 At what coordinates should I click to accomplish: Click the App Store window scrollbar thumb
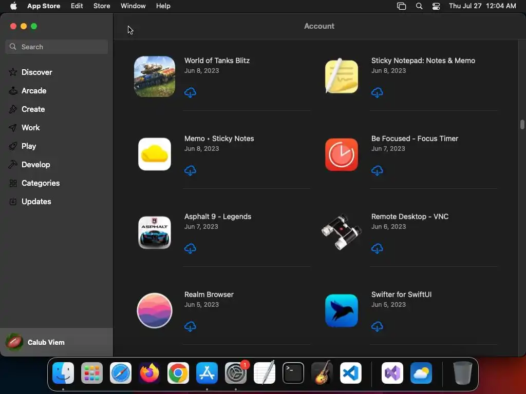522,124
